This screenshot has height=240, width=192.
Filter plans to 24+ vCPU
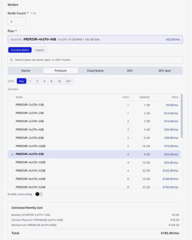click(x=68, y=81)
